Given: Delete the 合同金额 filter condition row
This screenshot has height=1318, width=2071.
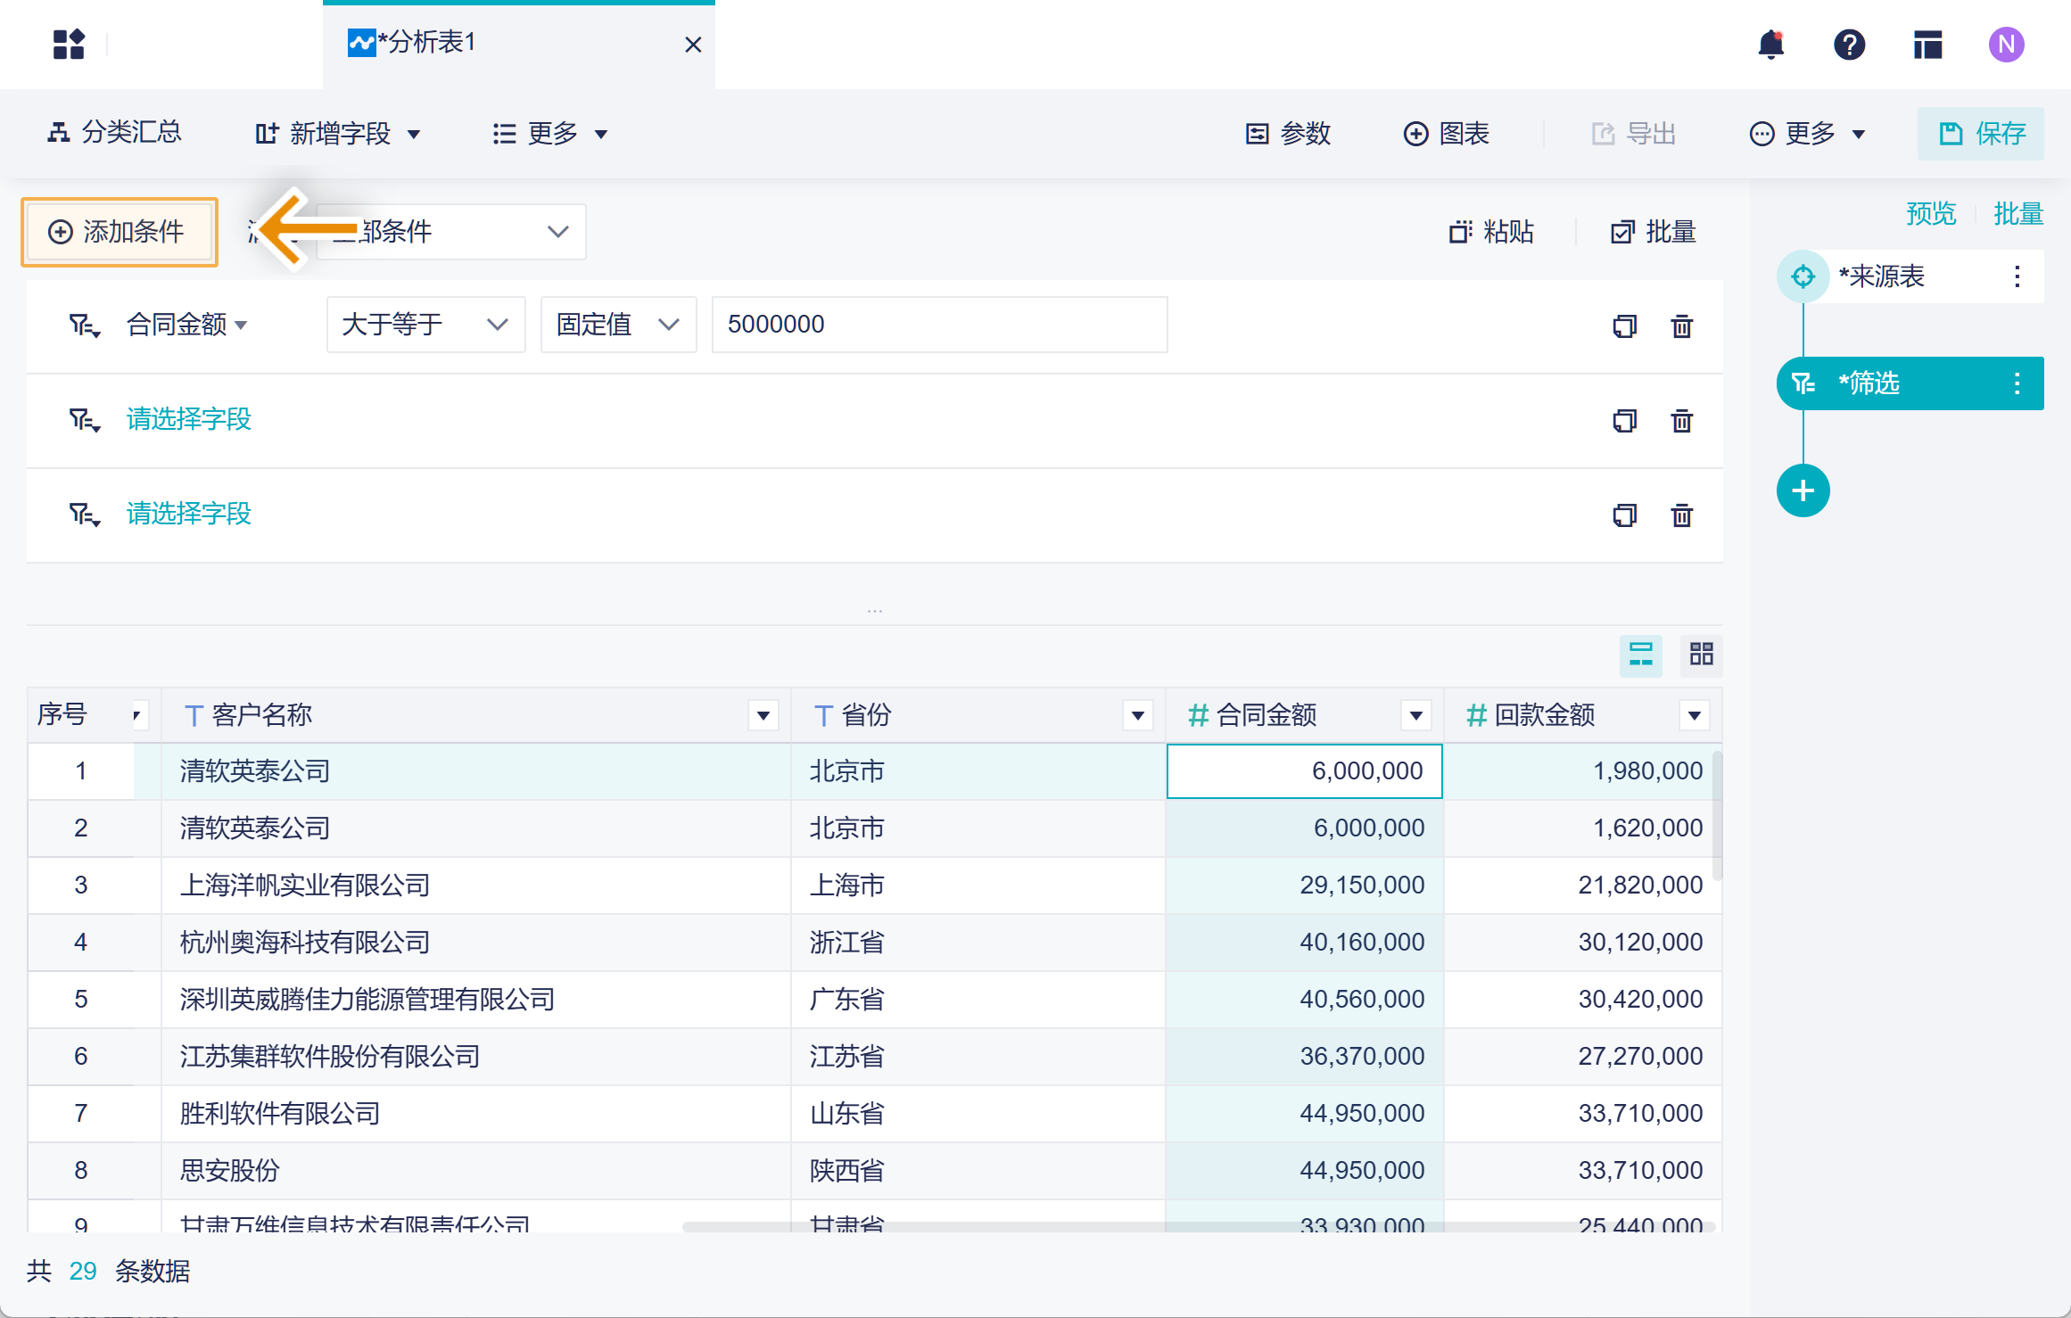Looking at the screenshot, I should point(1681,326).
